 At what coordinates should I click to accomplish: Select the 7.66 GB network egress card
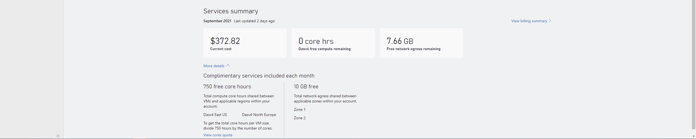[421, 43]
